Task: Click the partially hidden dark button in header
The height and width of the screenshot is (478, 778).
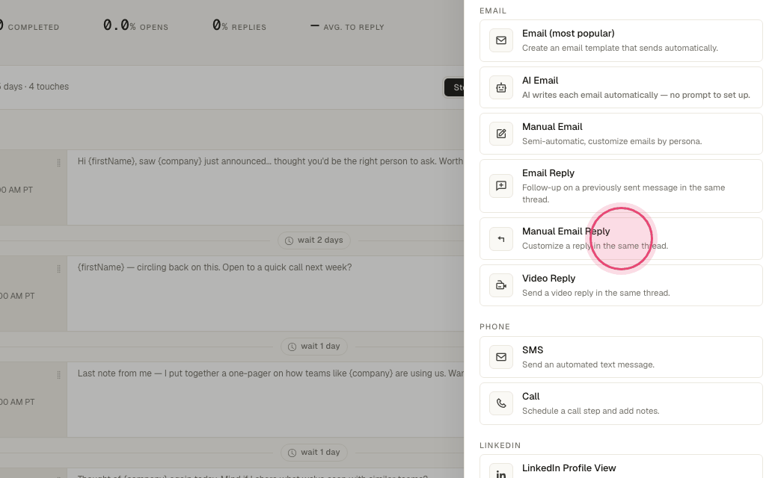Action: pos(454,87)
